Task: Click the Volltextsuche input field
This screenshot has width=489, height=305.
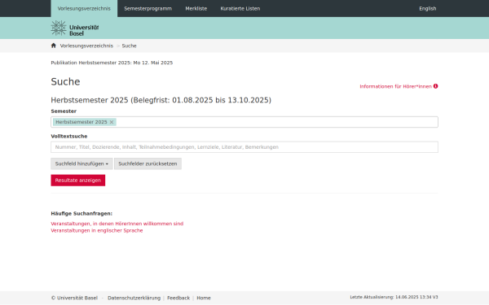Action: tap(244, 147)
